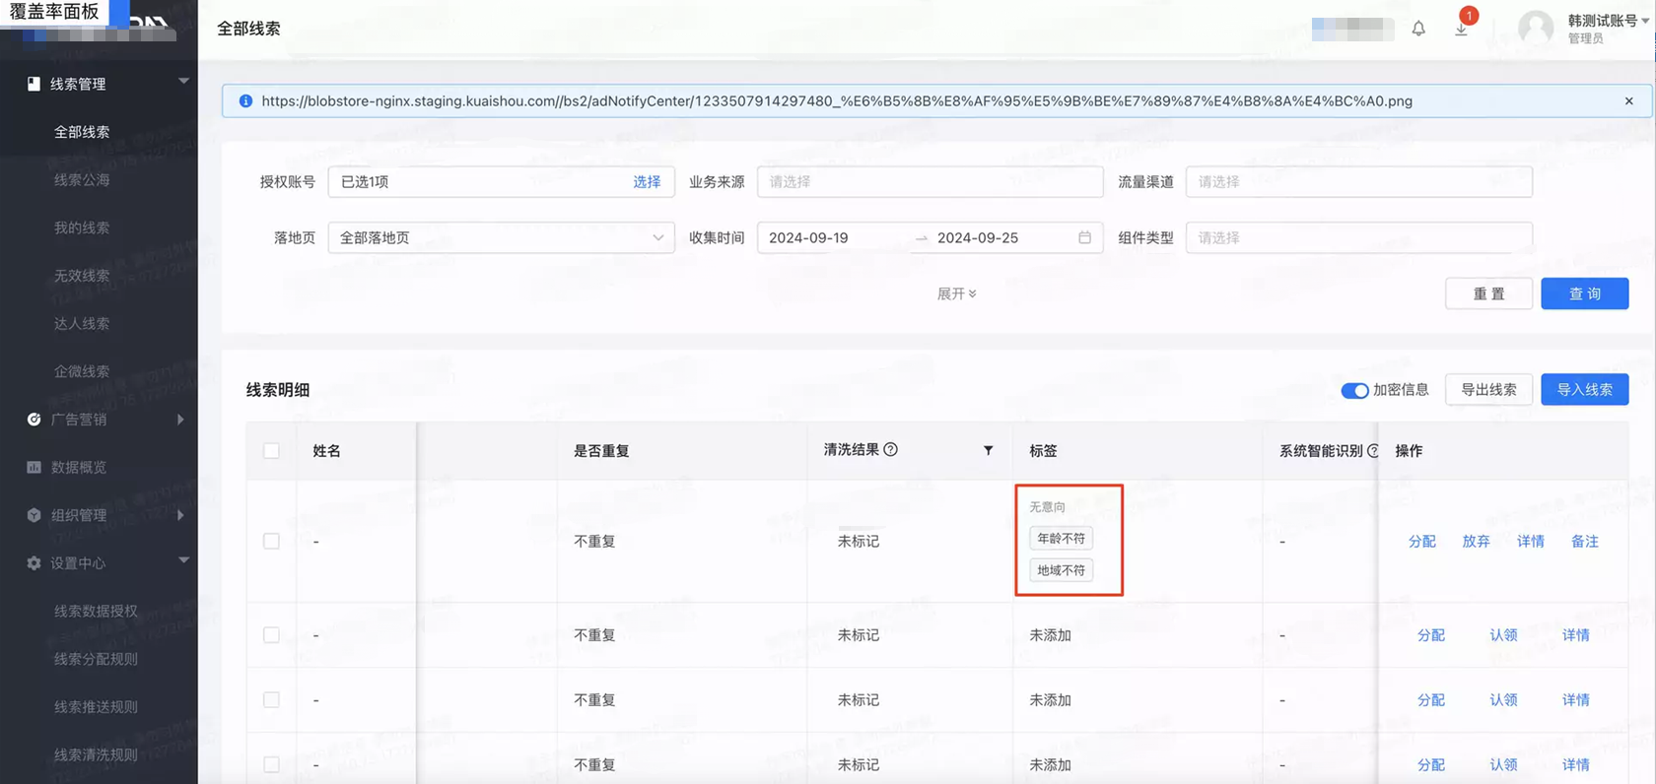
Task: Click the 导入线索 button
Action: click(1584, 389)
